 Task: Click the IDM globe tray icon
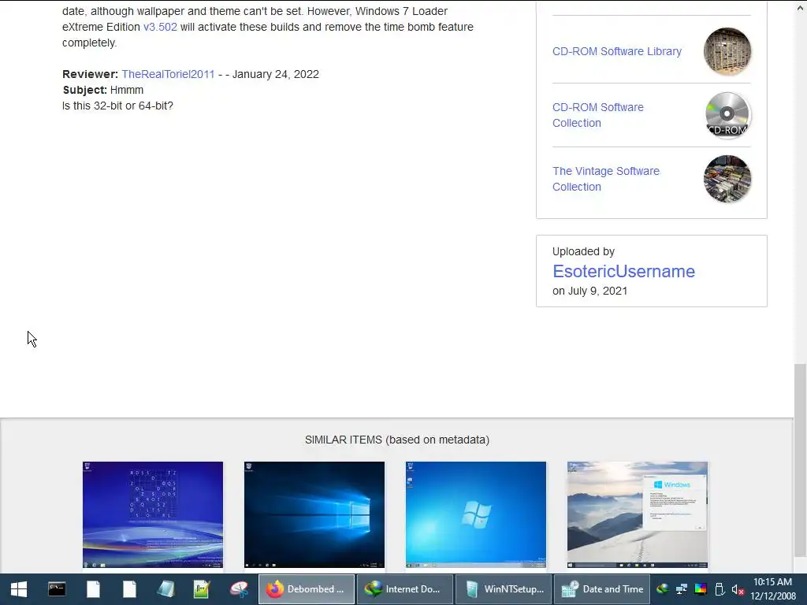tap(663, 589)
